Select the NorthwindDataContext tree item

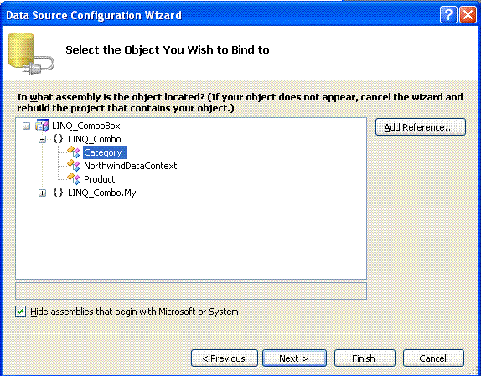coord(131,166)
